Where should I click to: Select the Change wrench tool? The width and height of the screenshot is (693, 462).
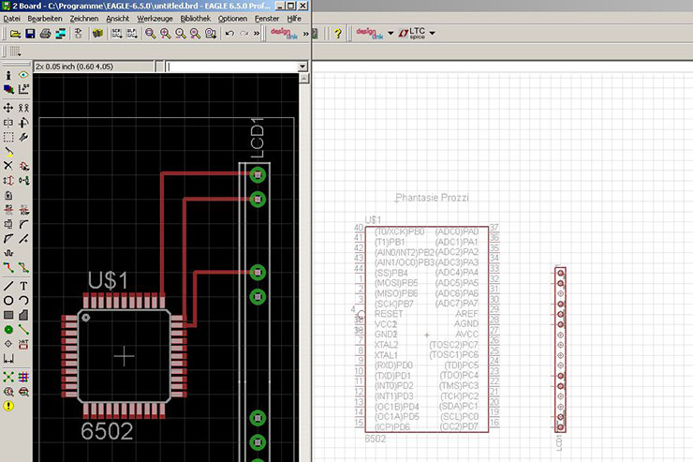23,137
